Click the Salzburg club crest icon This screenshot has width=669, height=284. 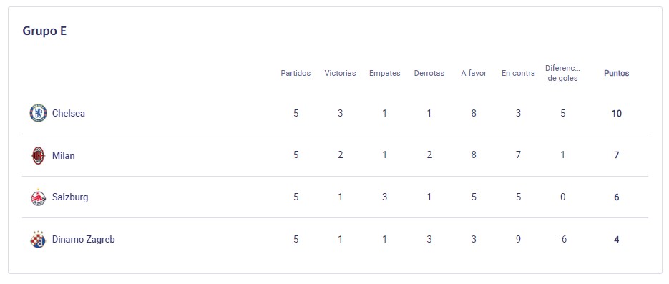pos(38,197)
